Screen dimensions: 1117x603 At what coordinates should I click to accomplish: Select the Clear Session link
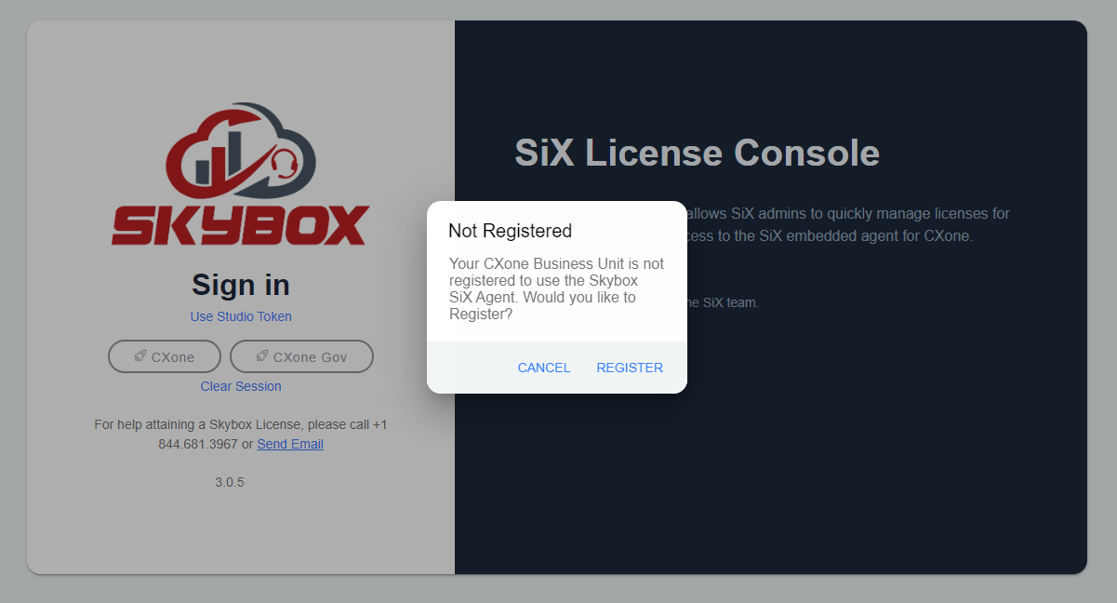241,386
